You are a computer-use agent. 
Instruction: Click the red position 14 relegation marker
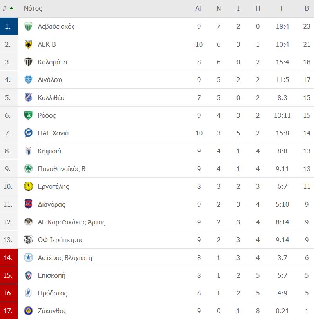tap(9, 257)
